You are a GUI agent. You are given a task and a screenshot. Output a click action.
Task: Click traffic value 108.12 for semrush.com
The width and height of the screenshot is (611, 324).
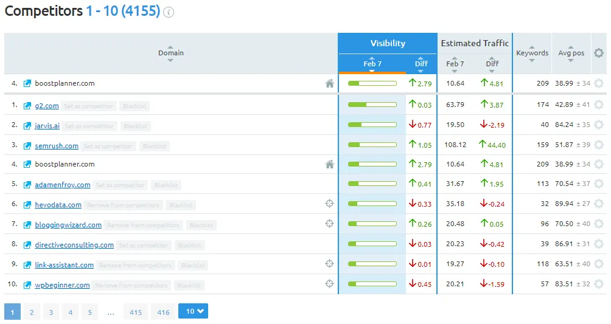pos(455,145)
